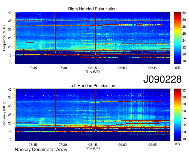Click the 07:30 tick label under top plot
This screenshot has width=189, height=153.
63,68
